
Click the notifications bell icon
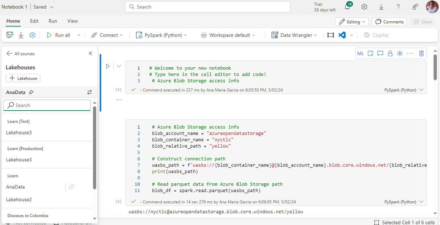coord(347,7)
